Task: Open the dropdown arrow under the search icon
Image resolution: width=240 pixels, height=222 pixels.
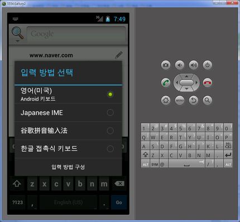Action: click(17, 41)
